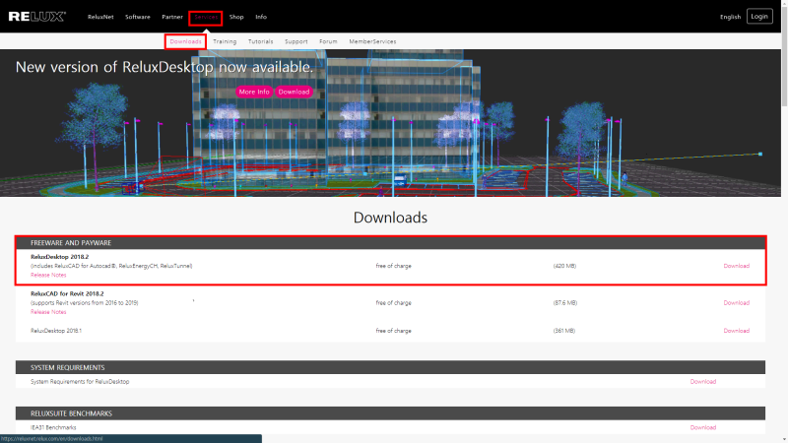Image resolution: width=788 pixels, height=443 pixels.
Task: Download ReluxDesktop 2018.2 (420 MB)
Action: (x=736, y=266)
